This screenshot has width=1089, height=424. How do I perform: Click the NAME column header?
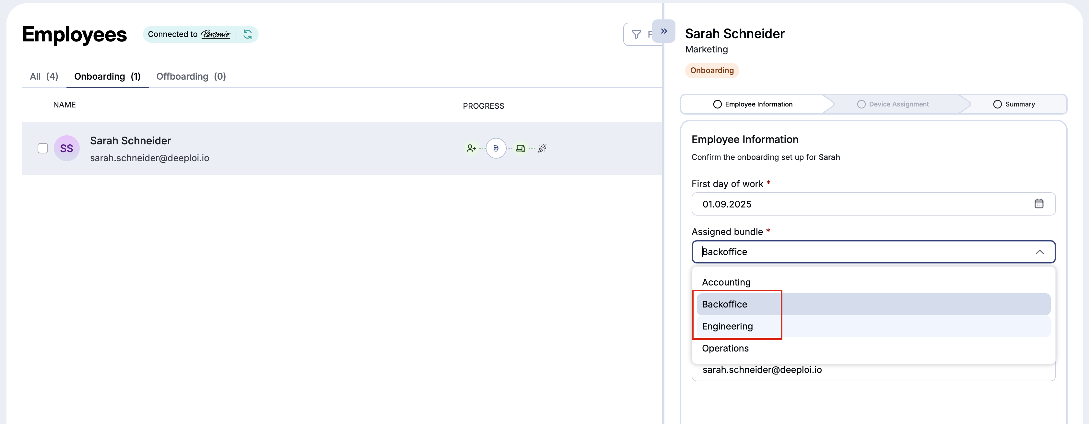point(64,105)
